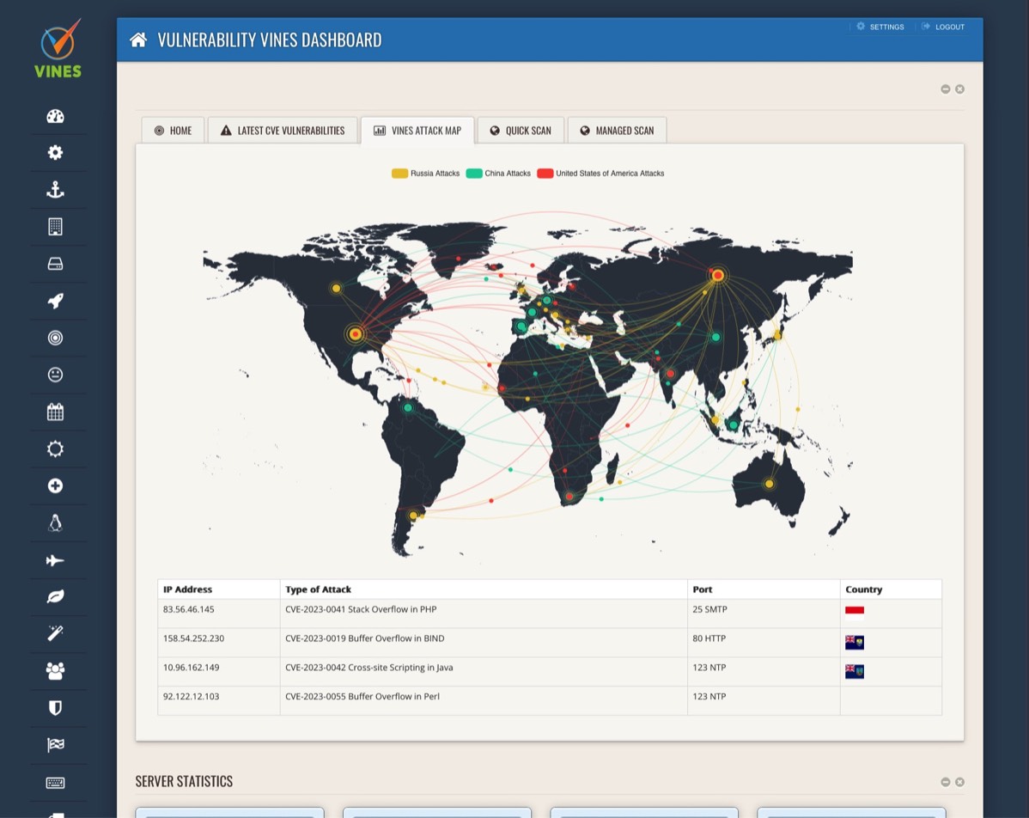The image size is (1029, 818).
Task: Click the Logout link
Action: coord(943,27)
